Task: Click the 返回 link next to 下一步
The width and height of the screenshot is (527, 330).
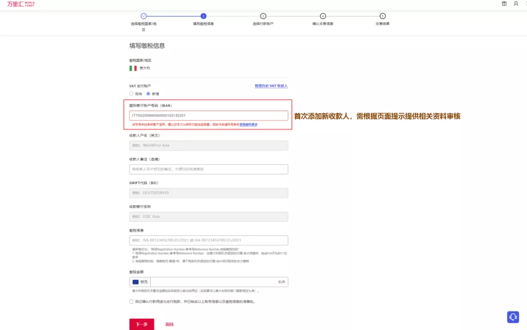Action: [x=169, y=324]
